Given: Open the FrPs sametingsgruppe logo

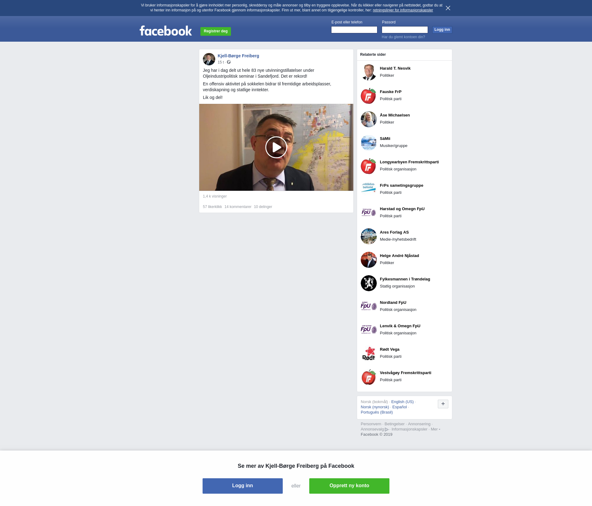Looking at the screenshot, I should (369, 190).
